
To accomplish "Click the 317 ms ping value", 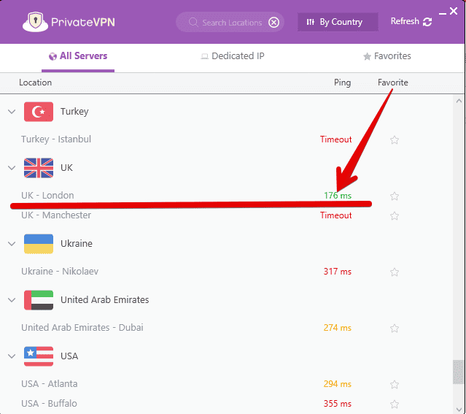I will click(x=338, y=272).
